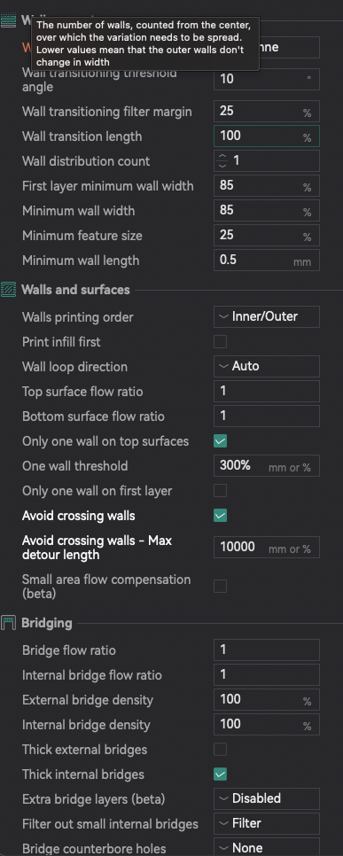Click the Bridging section icon
This screenshot has height=856, width=343.
click(8, 623)
